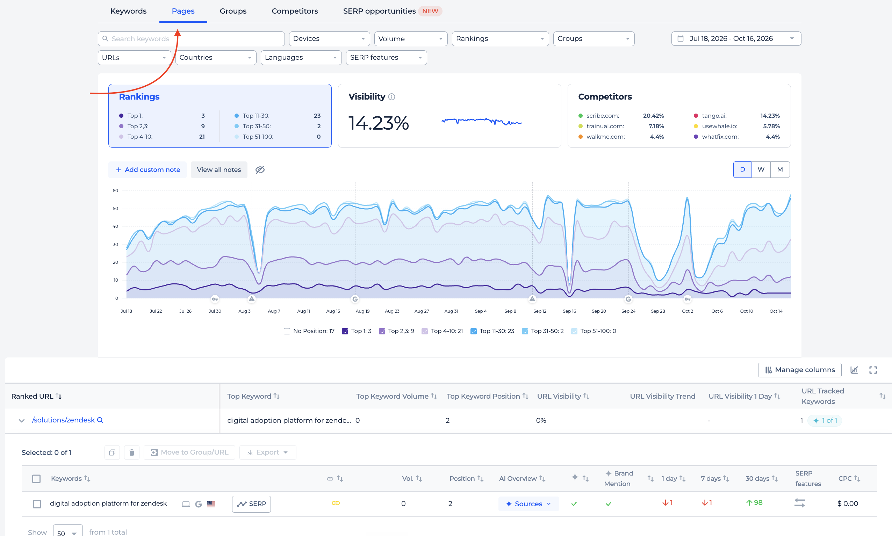Click key marker near Jul 30 on chart
This screenshot has width=892, height=536.
[215, 299]
